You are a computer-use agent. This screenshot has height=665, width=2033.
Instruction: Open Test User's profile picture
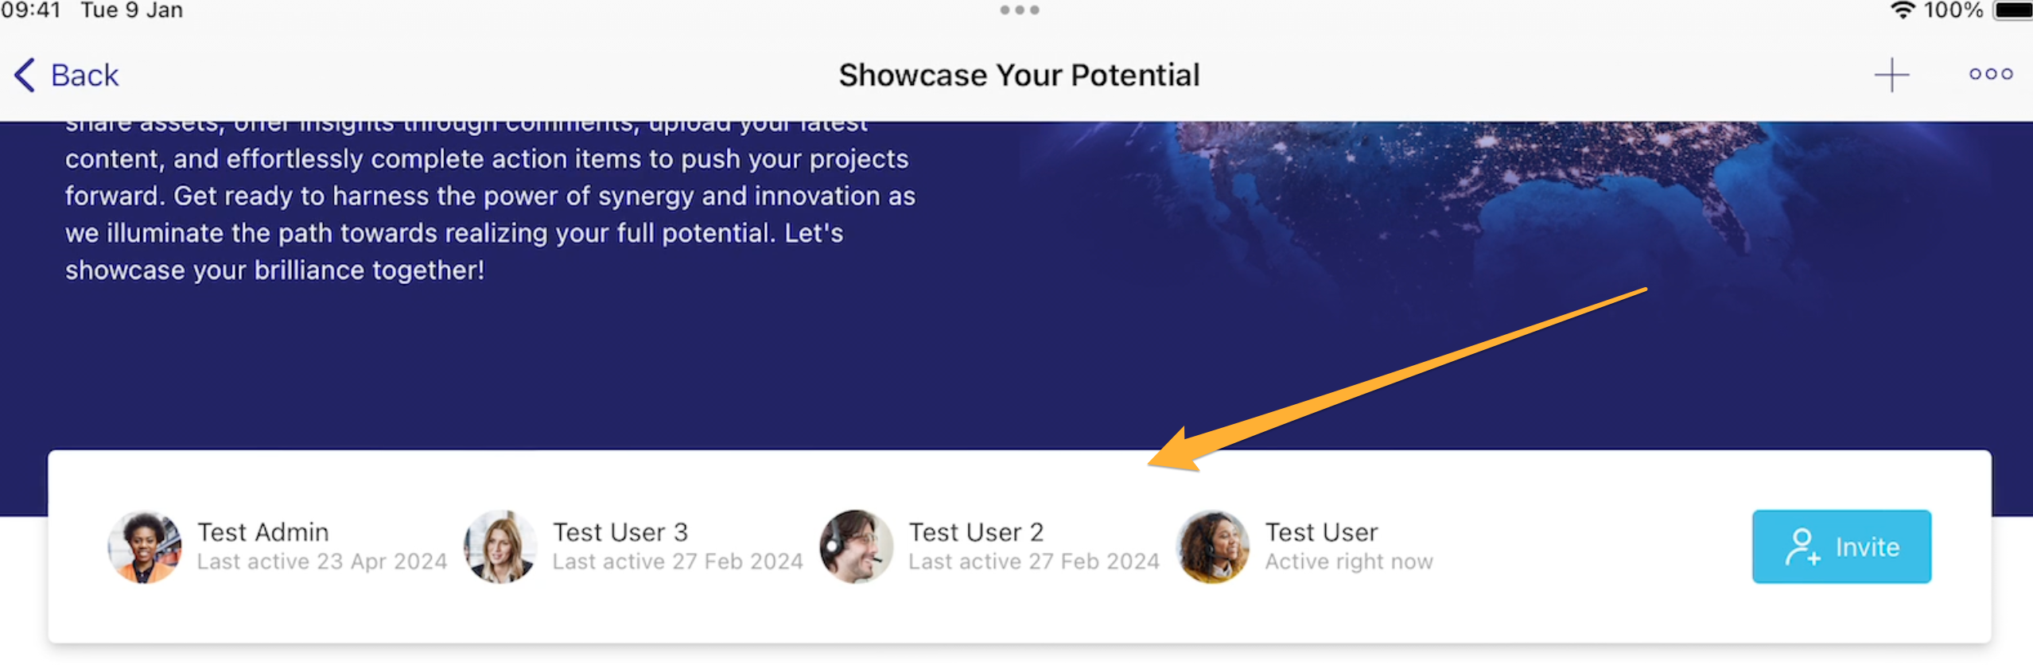[1213, 546]
